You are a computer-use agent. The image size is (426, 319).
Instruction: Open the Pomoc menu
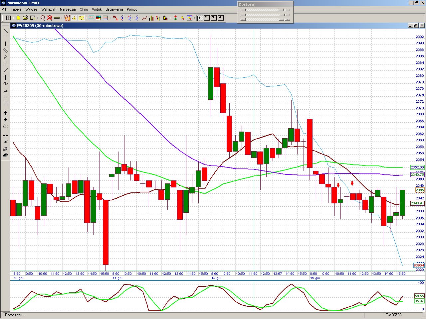(x=132, y=9)
